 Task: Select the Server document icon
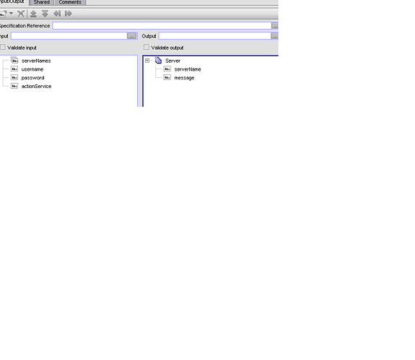tap(158, 61)
